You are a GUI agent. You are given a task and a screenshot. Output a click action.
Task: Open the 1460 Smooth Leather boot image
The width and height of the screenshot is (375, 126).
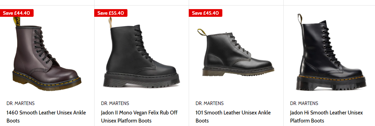[x=47, y=54]
